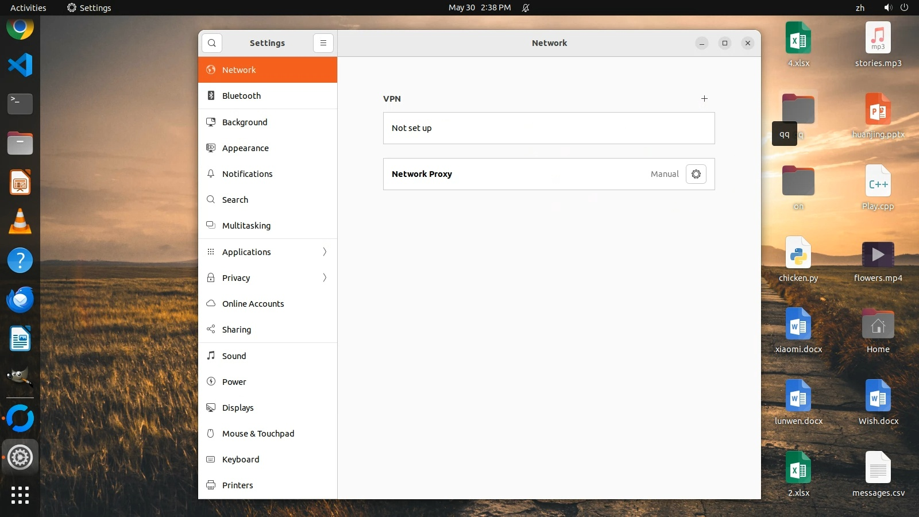Add a new VPN connection
The width and height of the screenshot is (919, 517).
tap(704, 99)
